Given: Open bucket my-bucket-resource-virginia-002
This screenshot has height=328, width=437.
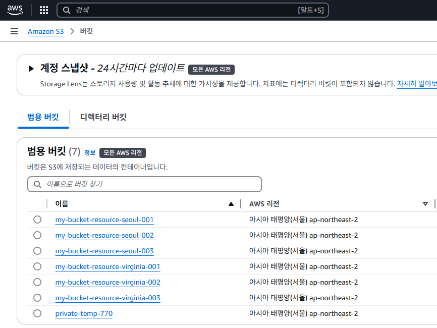Looking at the screenshot, I should pyautogui.click(x=108, y=282).
